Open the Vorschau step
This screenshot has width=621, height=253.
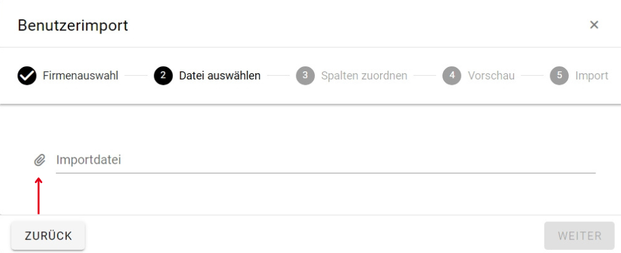coord(491,76)
